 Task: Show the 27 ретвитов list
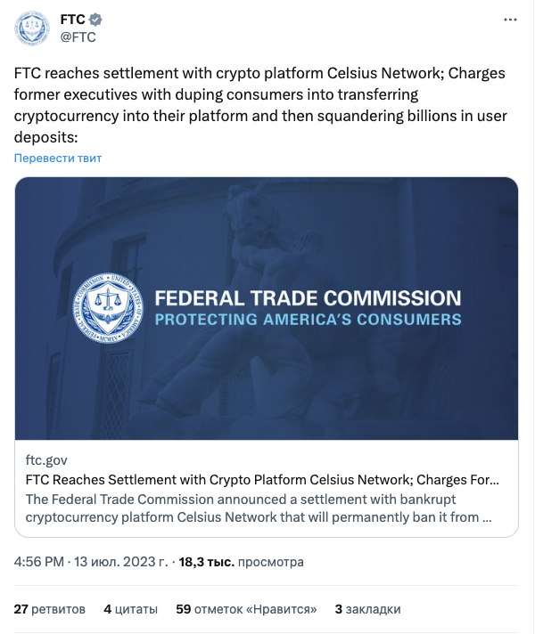tap(50, 609)
